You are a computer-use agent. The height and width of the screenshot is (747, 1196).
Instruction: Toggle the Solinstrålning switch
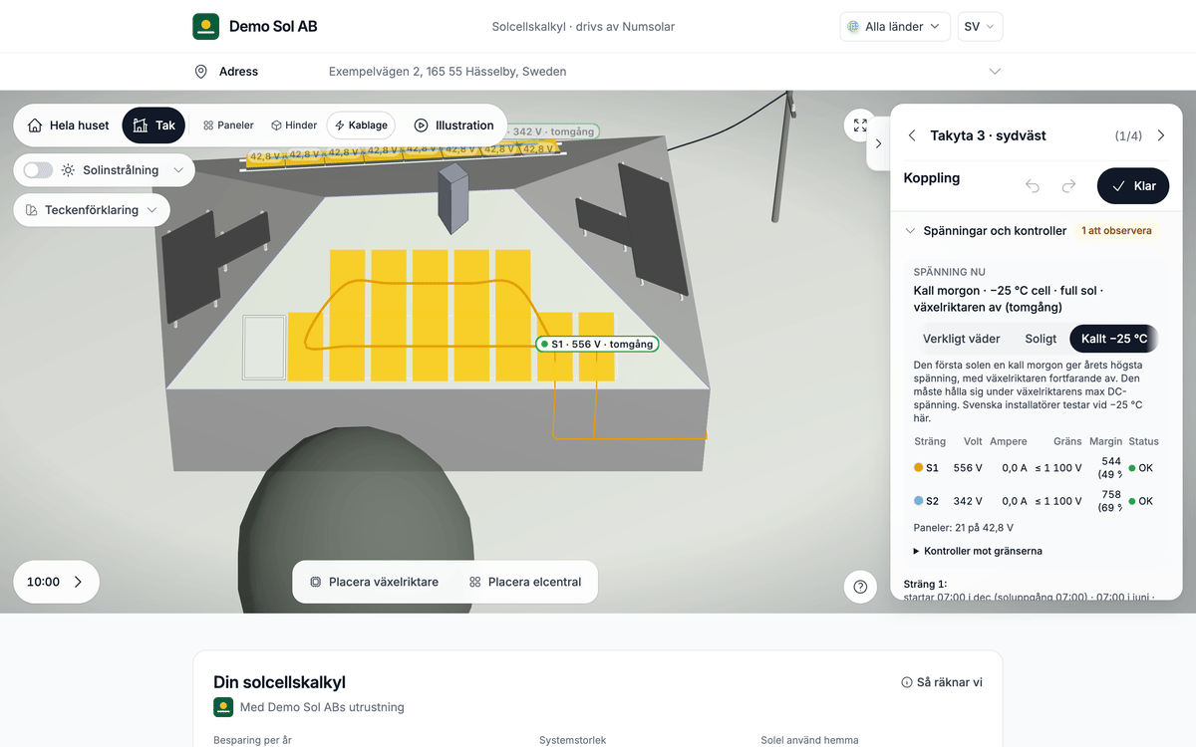point(38,170)
